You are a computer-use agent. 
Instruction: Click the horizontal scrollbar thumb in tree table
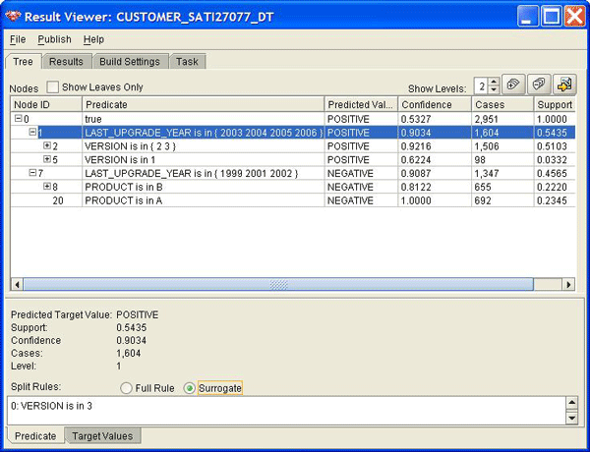[x=279, y=284]
